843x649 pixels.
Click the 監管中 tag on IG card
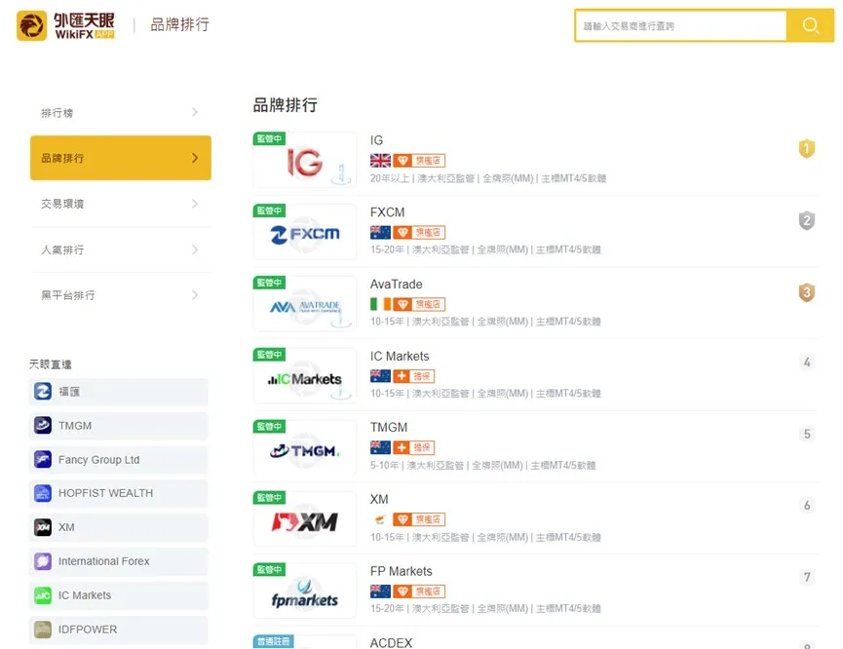coord(269,138)
